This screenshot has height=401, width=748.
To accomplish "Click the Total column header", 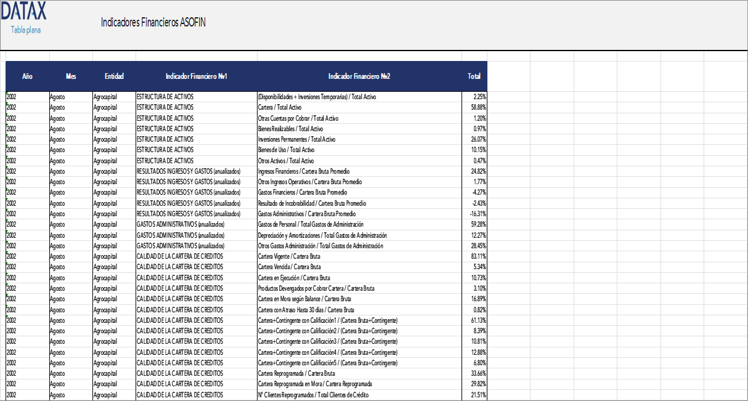I will [x=473, y=76].
